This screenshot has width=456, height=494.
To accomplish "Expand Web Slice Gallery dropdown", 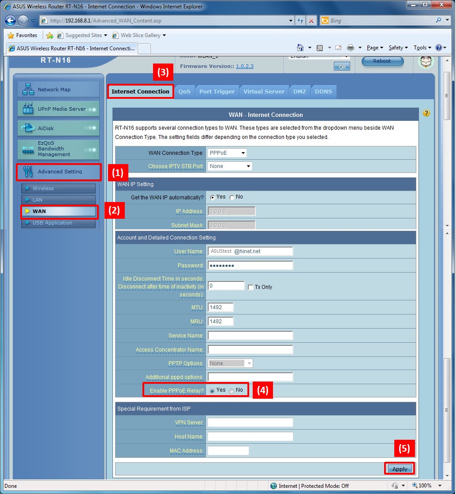I will click(x=164, y=35).
